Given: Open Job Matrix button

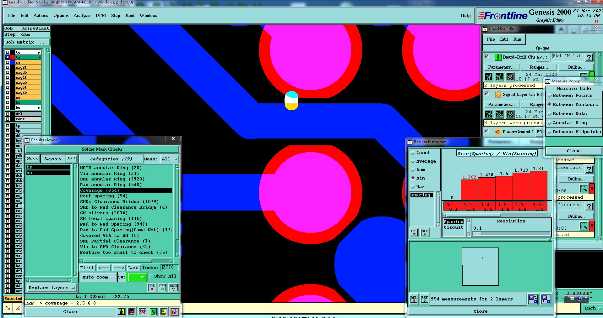Looking at the screenshot, I should [27, 42].
